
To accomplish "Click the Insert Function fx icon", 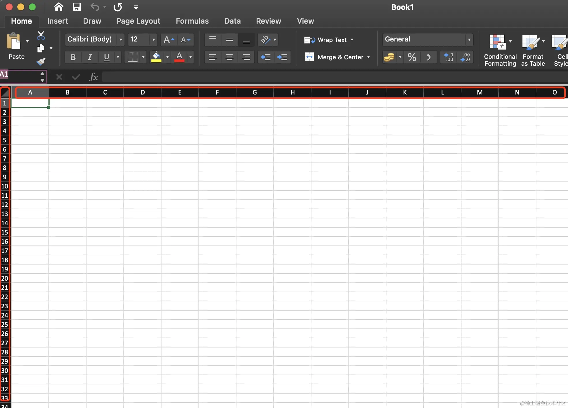I will point(93,77).
